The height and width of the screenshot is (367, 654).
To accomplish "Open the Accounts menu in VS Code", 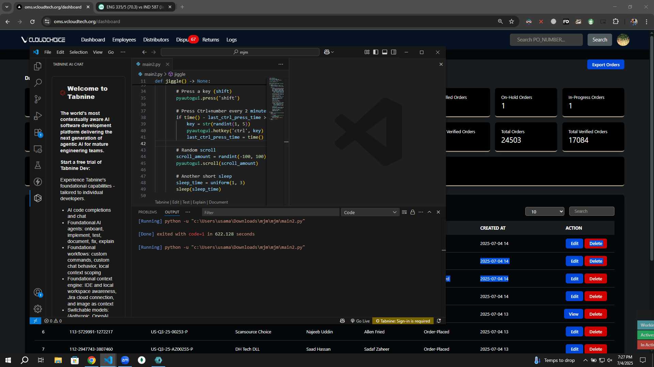I will pyautogui.click(x=38, y=292).
